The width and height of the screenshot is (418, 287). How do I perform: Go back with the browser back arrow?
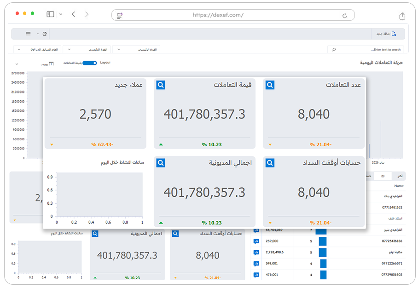73,14
